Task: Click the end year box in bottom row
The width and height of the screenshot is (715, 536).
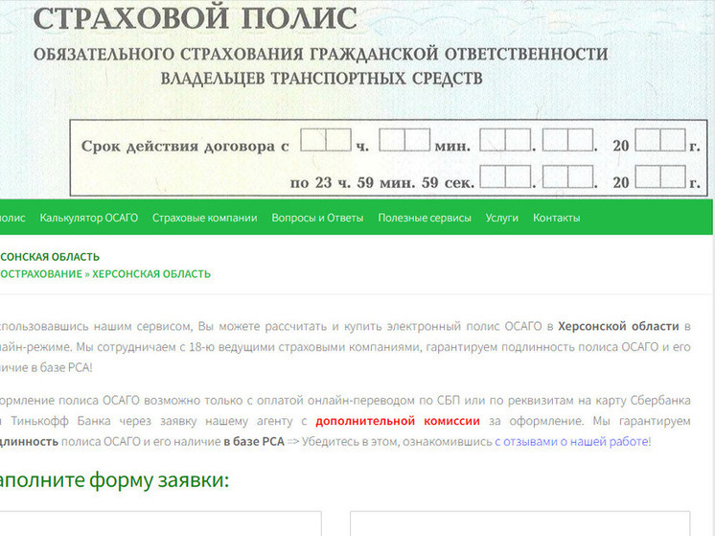Action: click(x=659, y=177)
